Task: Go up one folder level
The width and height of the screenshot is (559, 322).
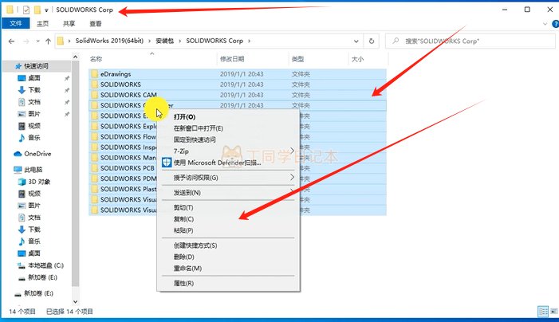Action: pyautogui.click(x=48, y=41)
